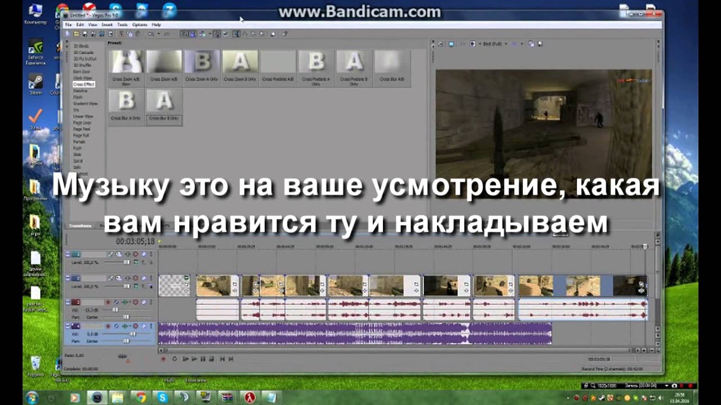Click Go to Start transport button
The image size is (721, 405).
(x=222, y=359)
